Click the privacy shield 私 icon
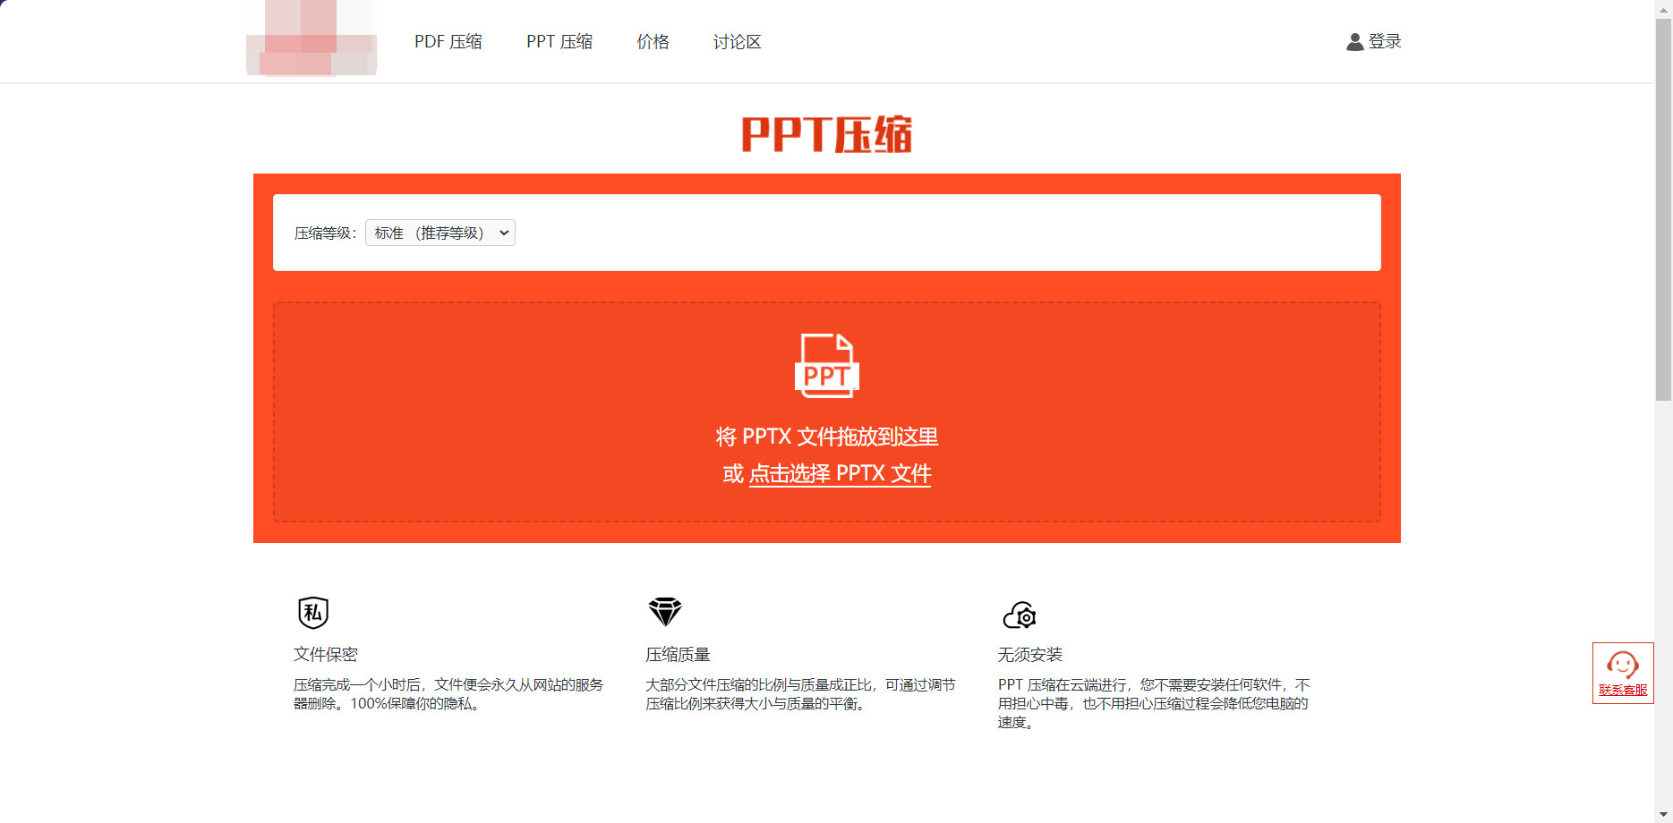This screenshot has height=823, width=1673. coord(313,613)
